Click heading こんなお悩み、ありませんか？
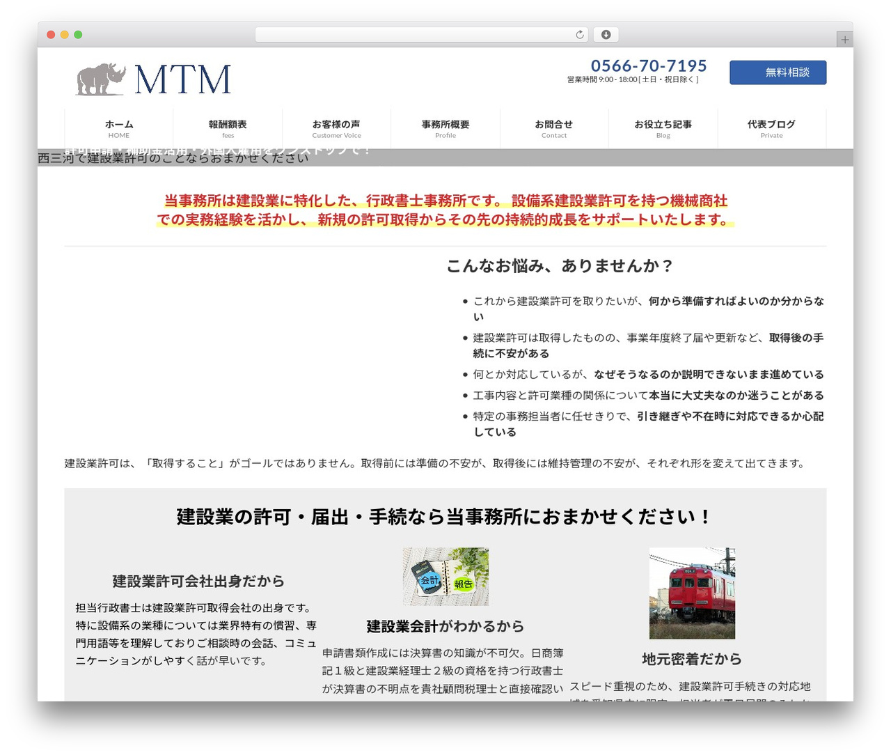 tap(560, 266)
